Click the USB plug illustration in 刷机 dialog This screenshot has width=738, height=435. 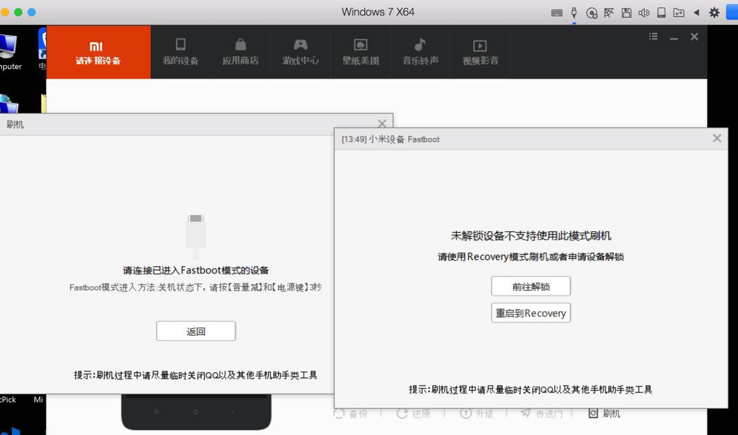pyautogui.click(x=196, y=237)
